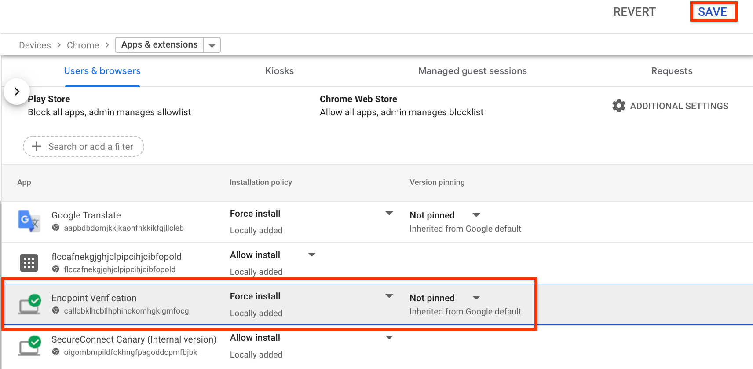The image size is (753, 369).
Task: Click the generic grid app icon
Action: click(29, 263)
